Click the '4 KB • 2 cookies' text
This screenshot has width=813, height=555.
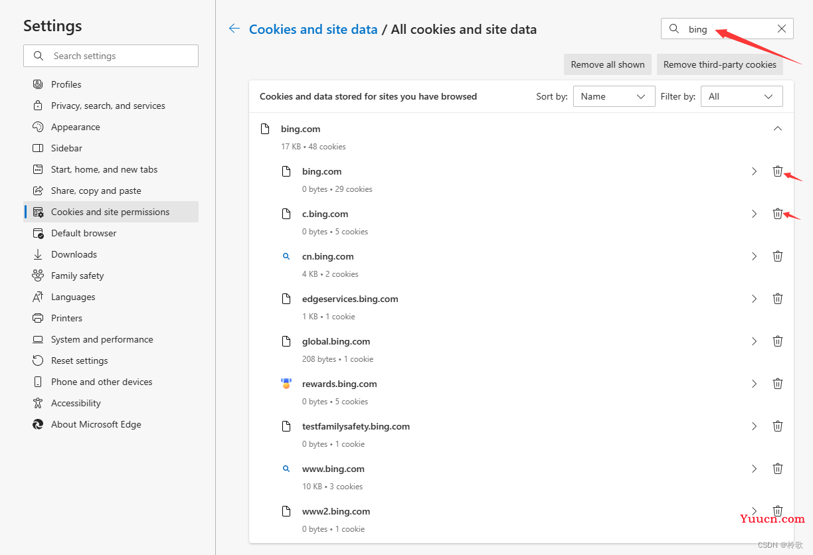(330, 274)
